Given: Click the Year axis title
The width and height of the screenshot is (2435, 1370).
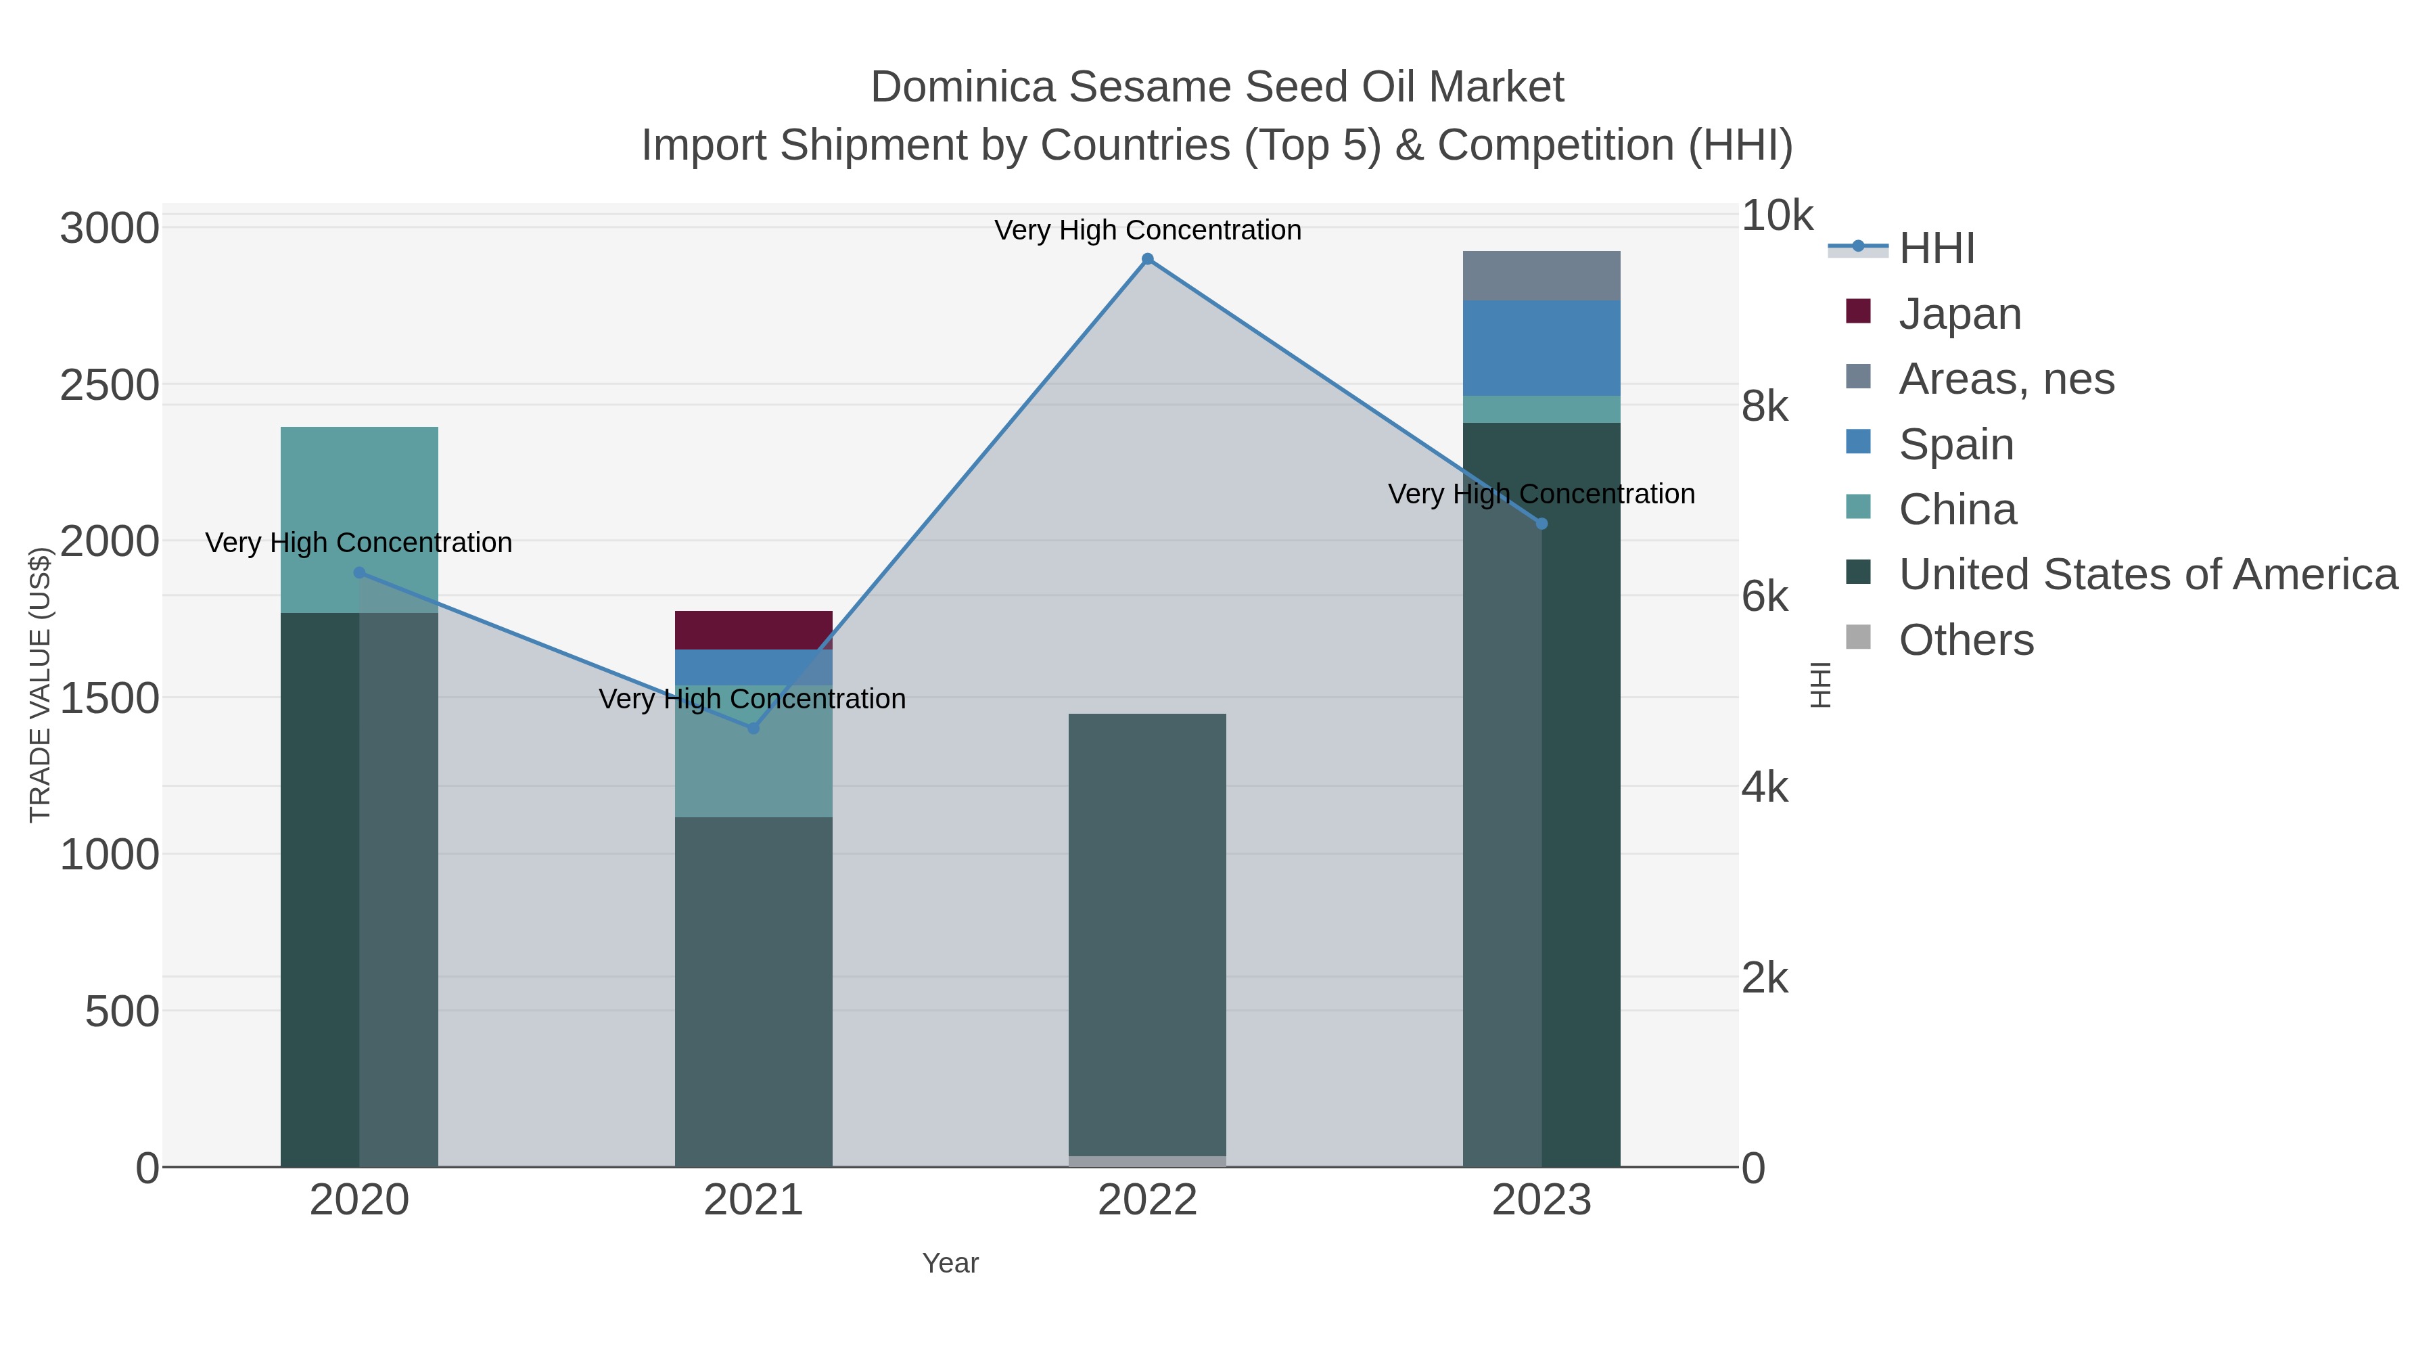Looking at the screenshot, I should (950, 1263).
